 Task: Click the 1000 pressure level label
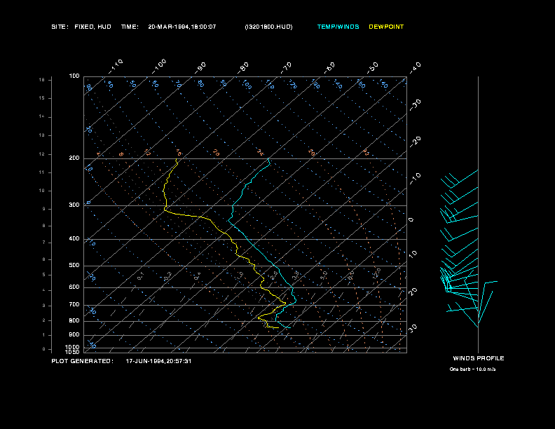pos(73,347)
